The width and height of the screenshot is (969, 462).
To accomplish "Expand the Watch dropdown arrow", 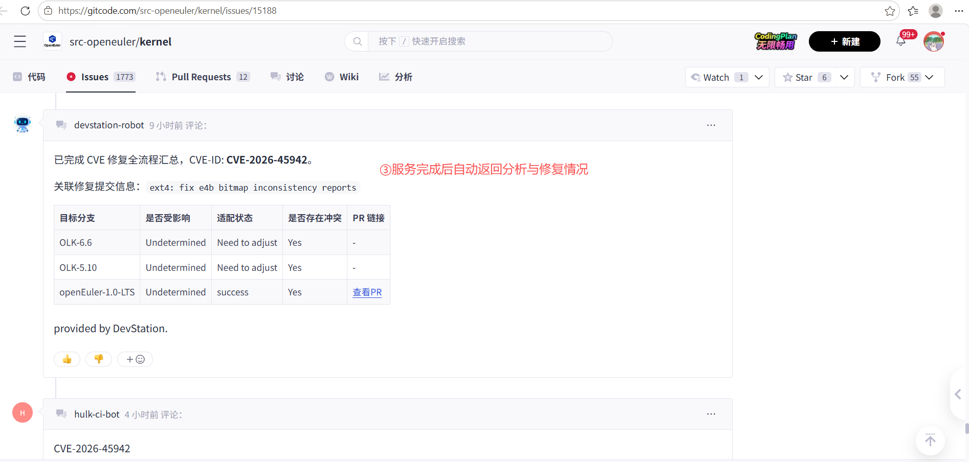I will click(759, 77).
